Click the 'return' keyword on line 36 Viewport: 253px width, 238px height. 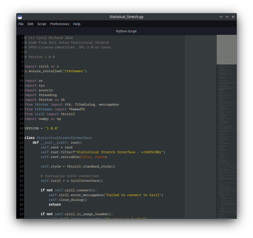tap(55, 204)
